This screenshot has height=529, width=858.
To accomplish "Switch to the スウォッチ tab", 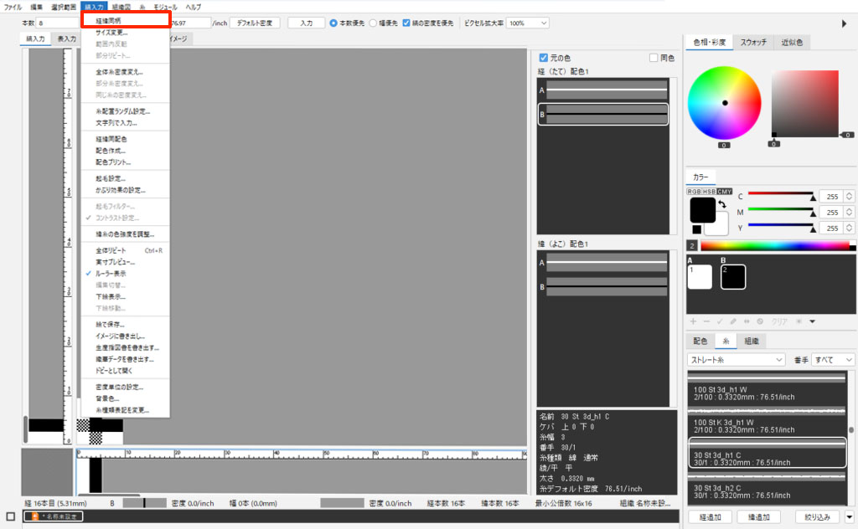I will (752, 42).
